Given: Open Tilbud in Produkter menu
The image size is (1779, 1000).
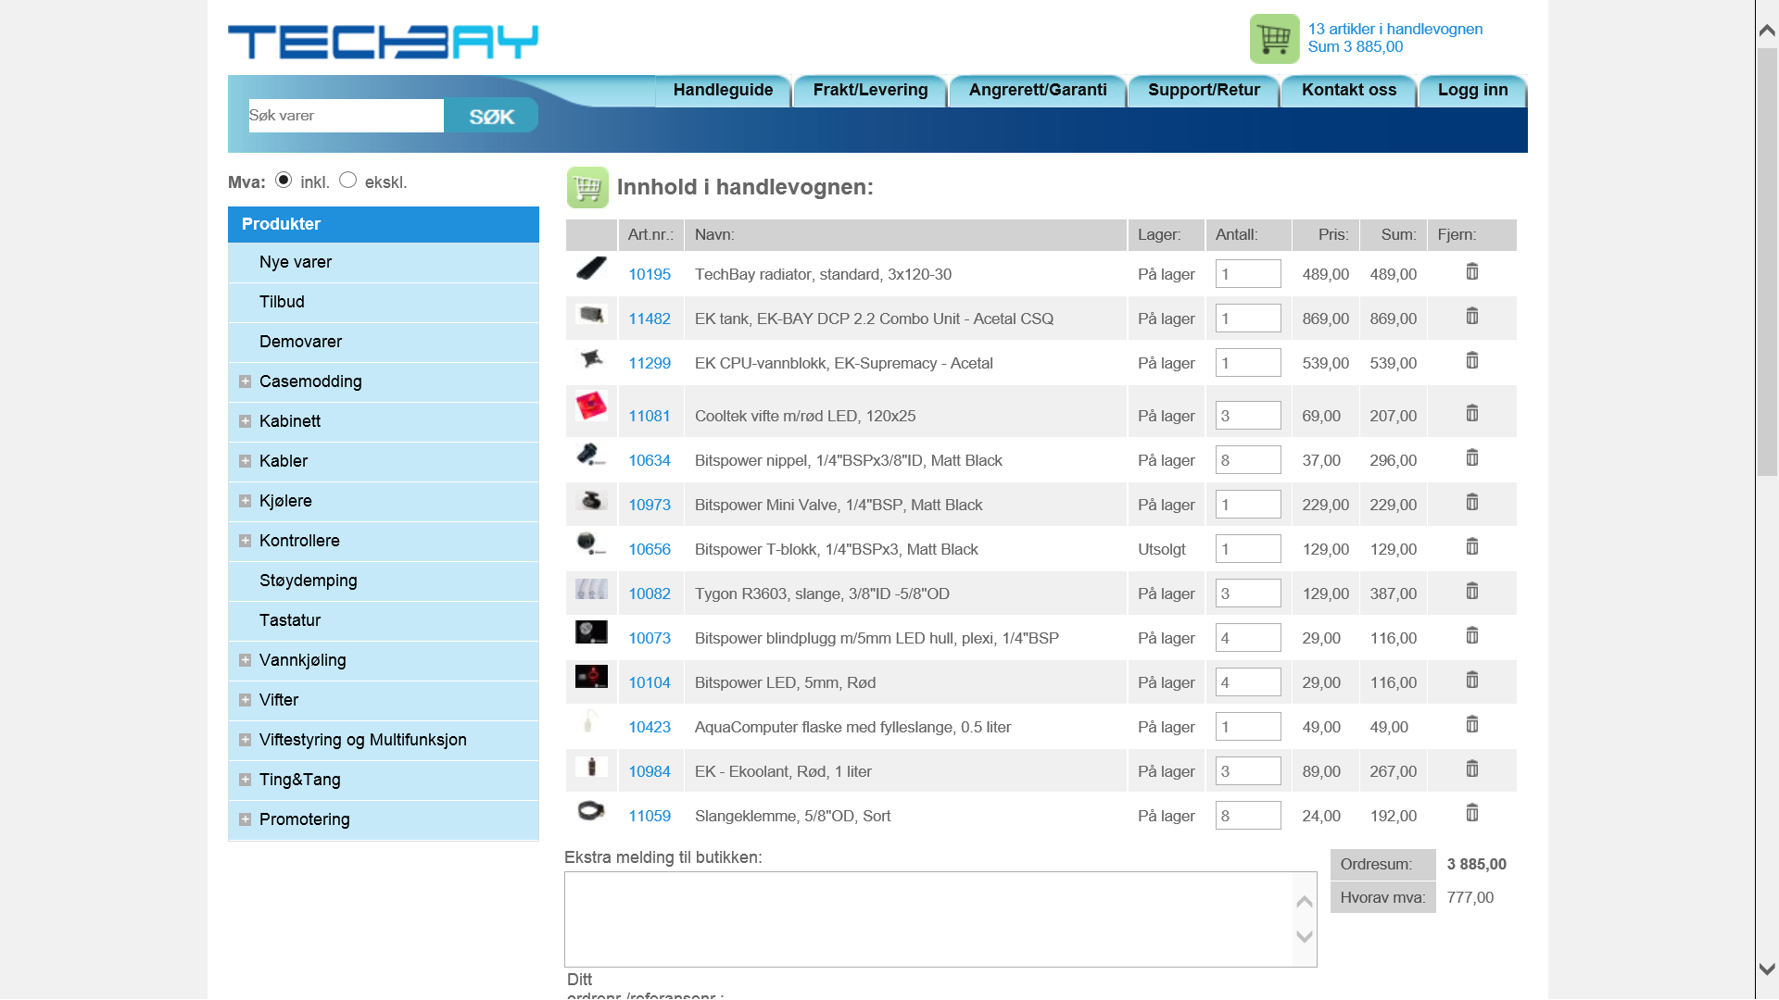Looking at the screenshot, I should [x=282, y=302].
